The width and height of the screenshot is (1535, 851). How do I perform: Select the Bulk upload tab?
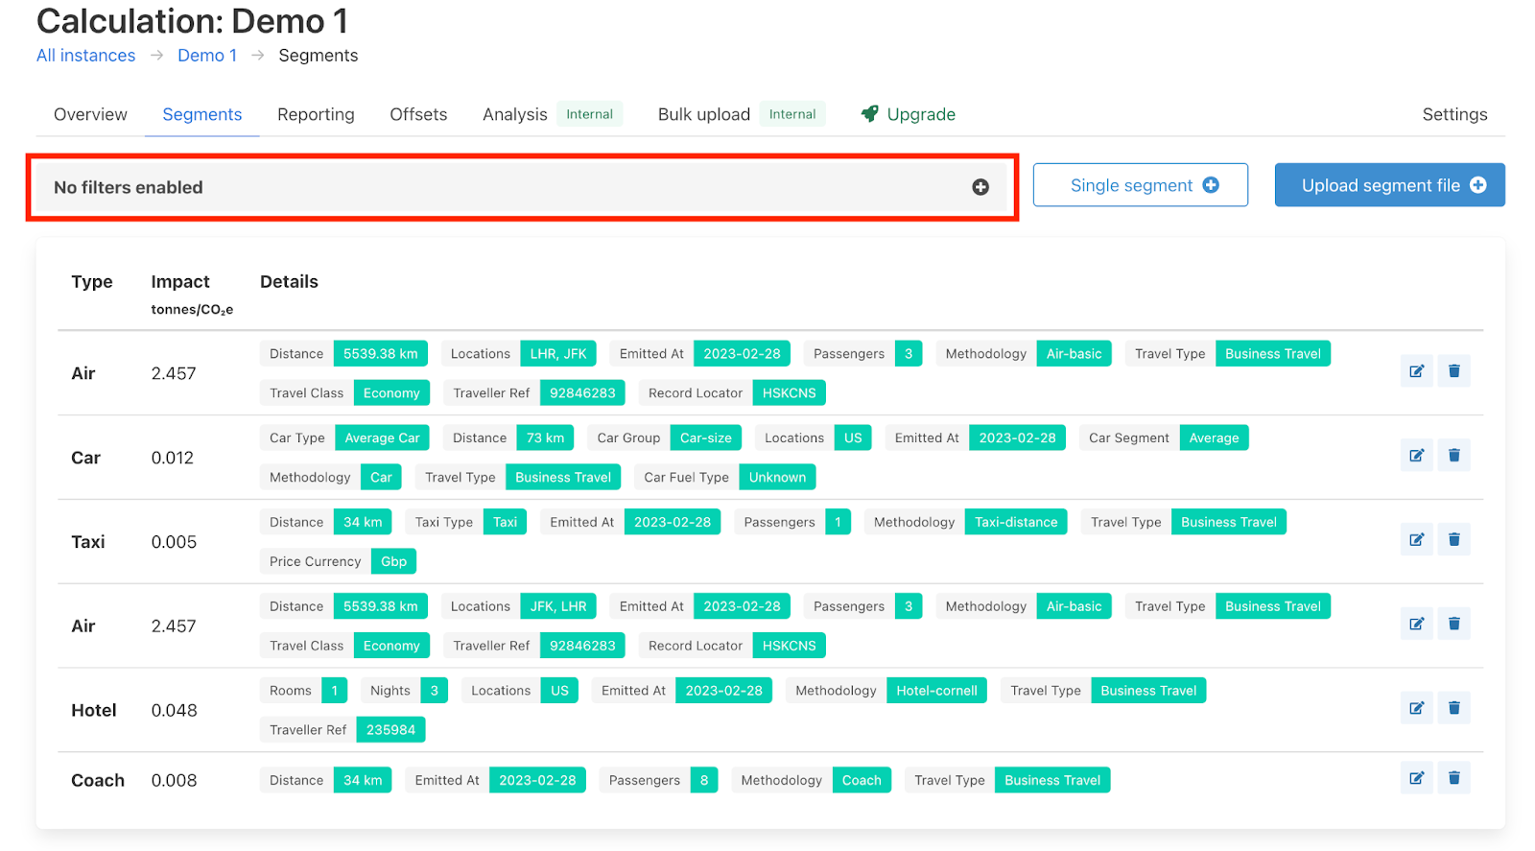pyautogui.click(x=703, y=115)
